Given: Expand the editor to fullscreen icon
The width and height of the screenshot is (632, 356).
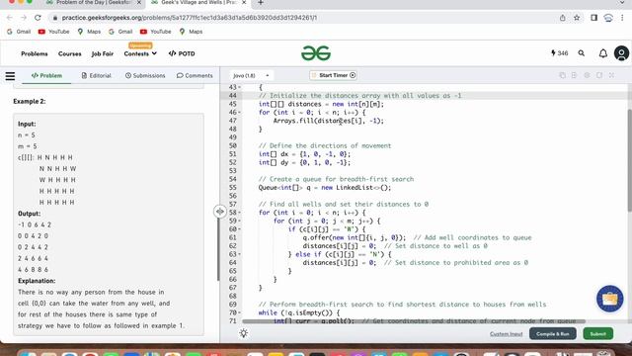Looking at the screenshot, I should pos(611,75).
